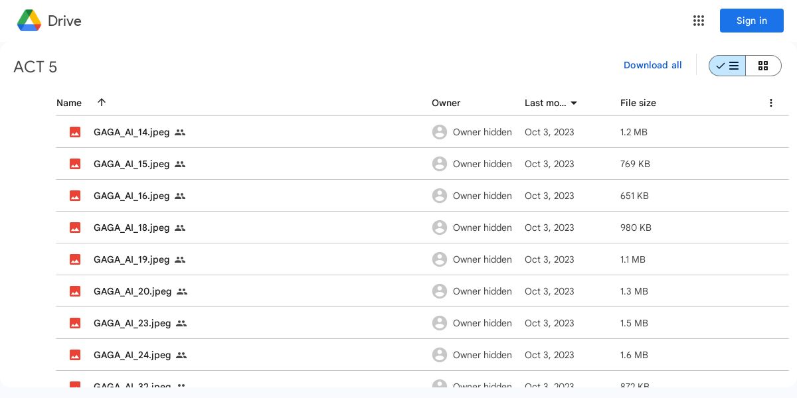
Task: Click the image file icon for GAGA_AI_24.jpeg
Action: tap(75, 355)
